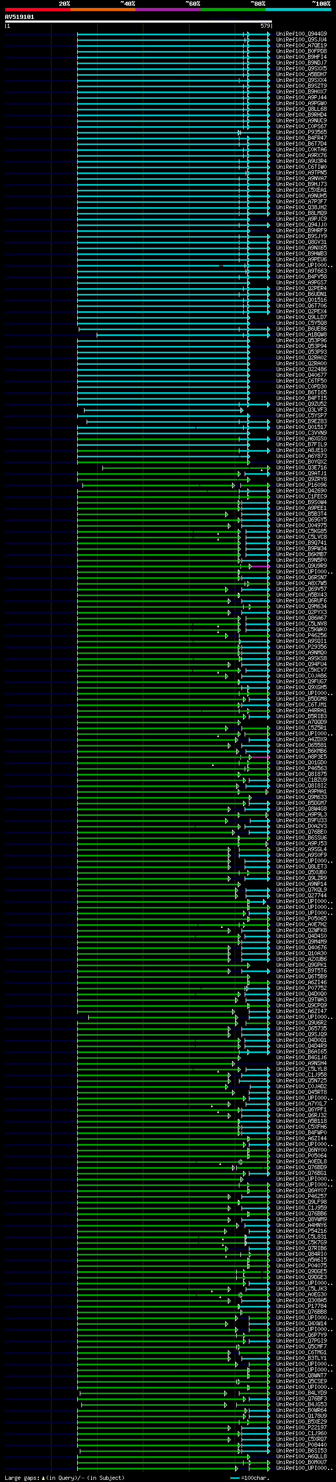The image size is (336, 1482).
Task: Select label UniRef100_C1FEC9
Action: point(301,496)
